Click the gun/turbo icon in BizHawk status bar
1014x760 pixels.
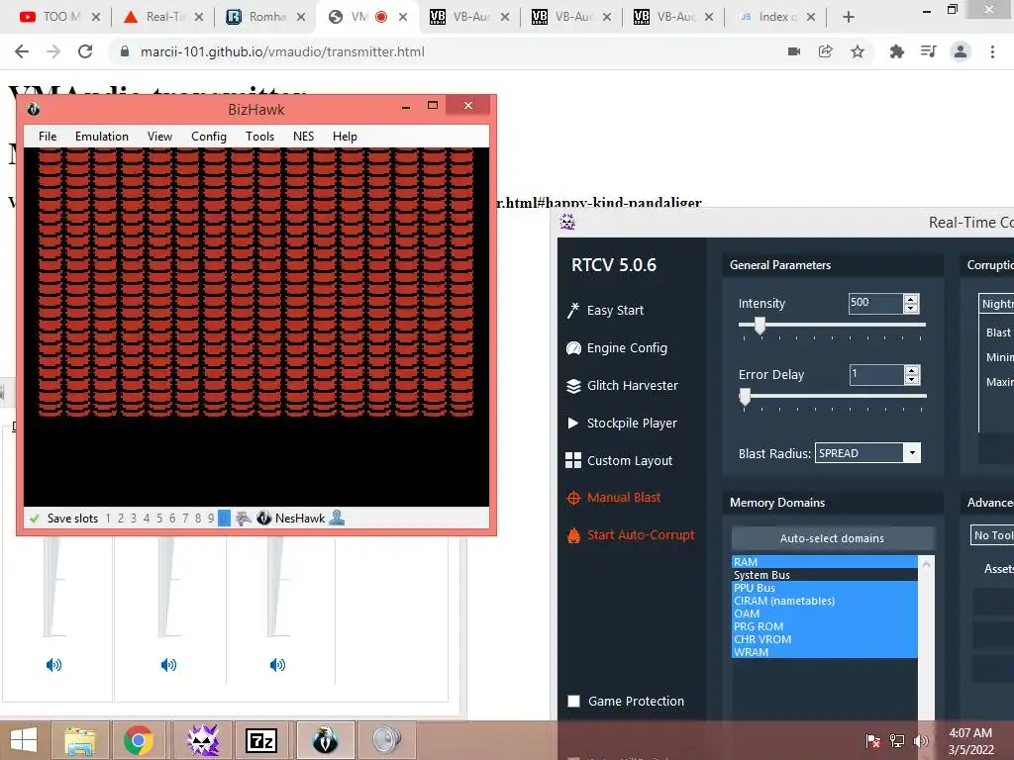[244, 518]
